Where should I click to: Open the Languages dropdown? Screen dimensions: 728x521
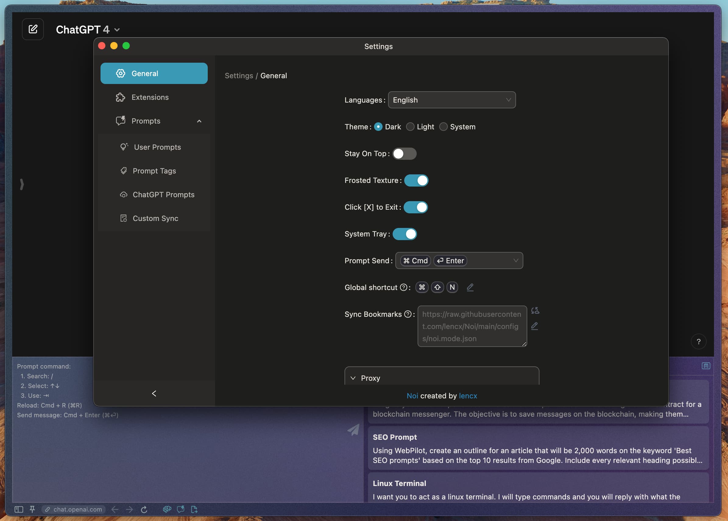pos(451,100)
